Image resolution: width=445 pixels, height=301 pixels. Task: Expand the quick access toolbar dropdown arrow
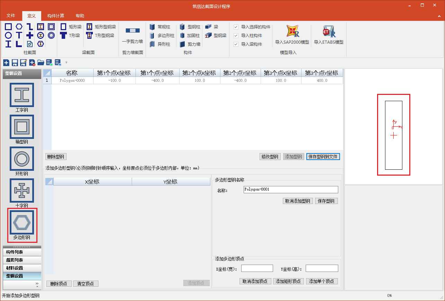[66, 63]
